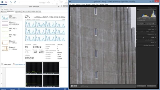This screenshot has height=90, width=160.
Task: Select the Adjustment Brush tool
Action: coord(154,24)
